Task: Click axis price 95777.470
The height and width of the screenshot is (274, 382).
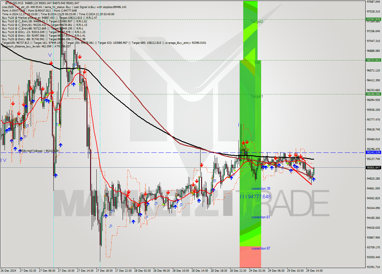Action: [x=373, y=119]
